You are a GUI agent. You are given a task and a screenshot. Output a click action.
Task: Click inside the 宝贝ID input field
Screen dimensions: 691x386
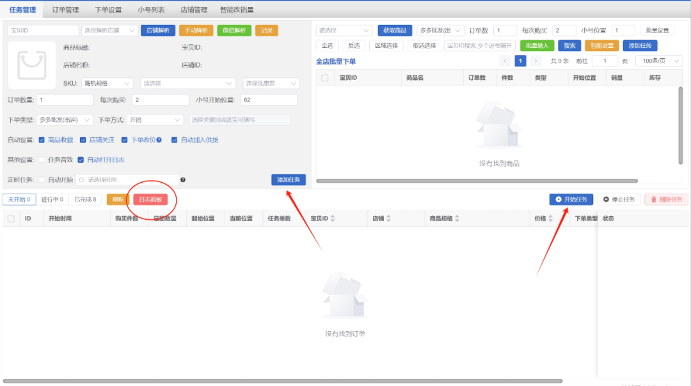pos(42,29)
